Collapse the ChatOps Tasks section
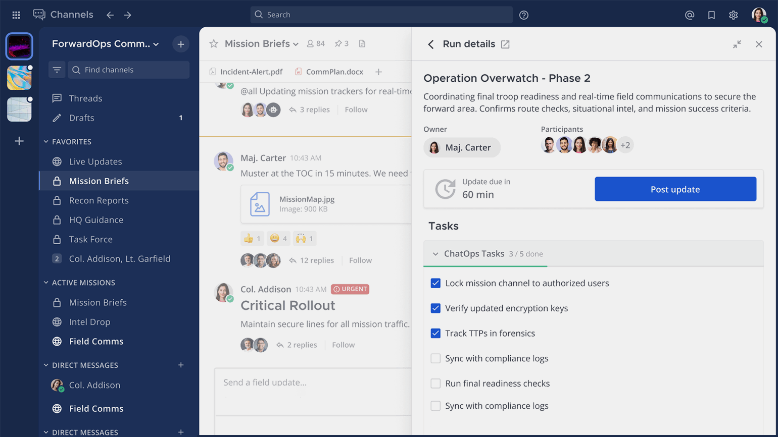The image size is (778, 437). point(435,254)
